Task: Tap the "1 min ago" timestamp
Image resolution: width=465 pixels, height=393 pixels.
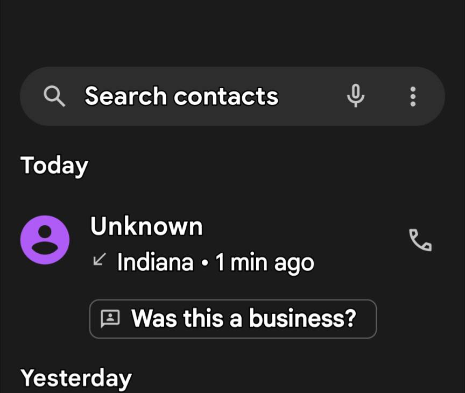Action: [x=264, y=262]
